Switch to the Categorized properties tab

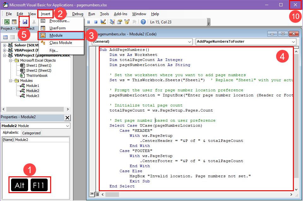(x=31, y=133)
